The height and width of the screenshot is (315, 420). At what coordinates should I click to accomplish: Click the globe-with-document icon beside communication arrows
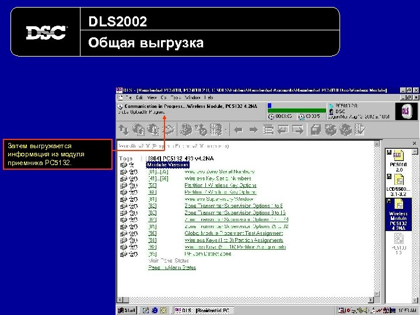(138, 130)
